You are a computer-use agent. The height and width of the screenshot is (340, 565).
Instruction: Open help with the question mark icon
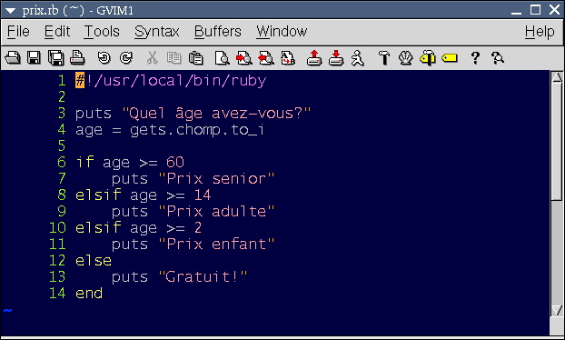click(x=475, y=57)
